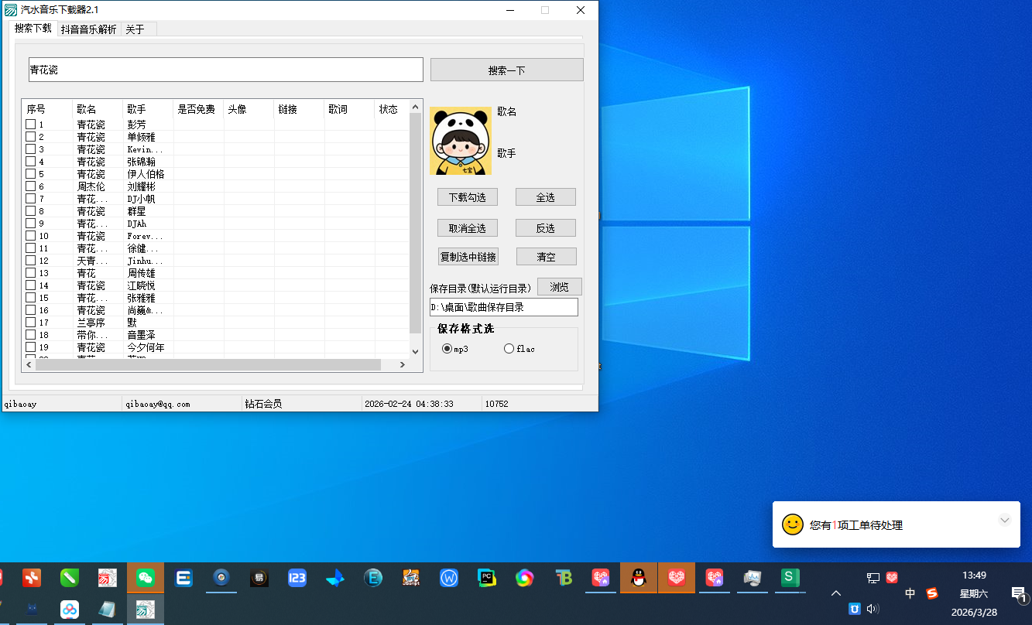This screenshot has height=625, width=1032.
Task: Launch PyCharm from the taskbar
Action: [487, 578]
